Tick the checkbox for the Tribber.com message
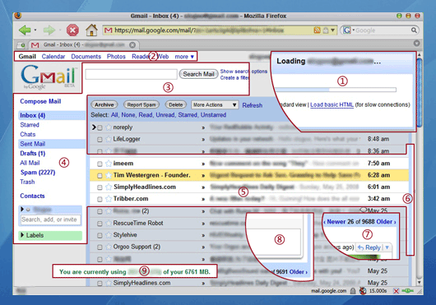The image size is (436, 305). [100, 199]
